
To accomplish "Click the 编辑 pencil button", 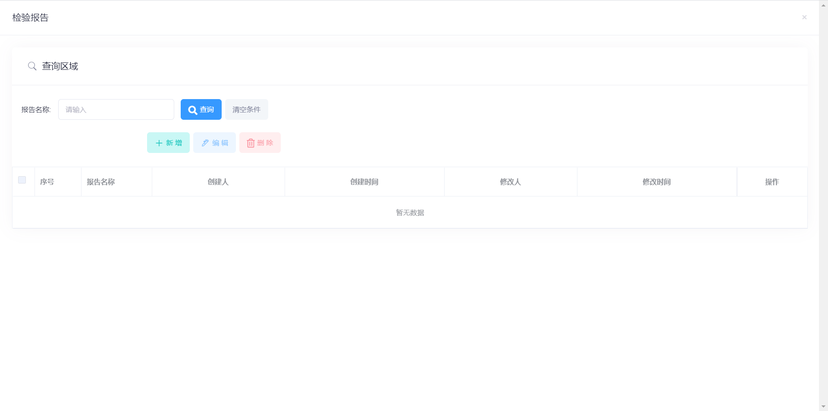I will (214, 143).
